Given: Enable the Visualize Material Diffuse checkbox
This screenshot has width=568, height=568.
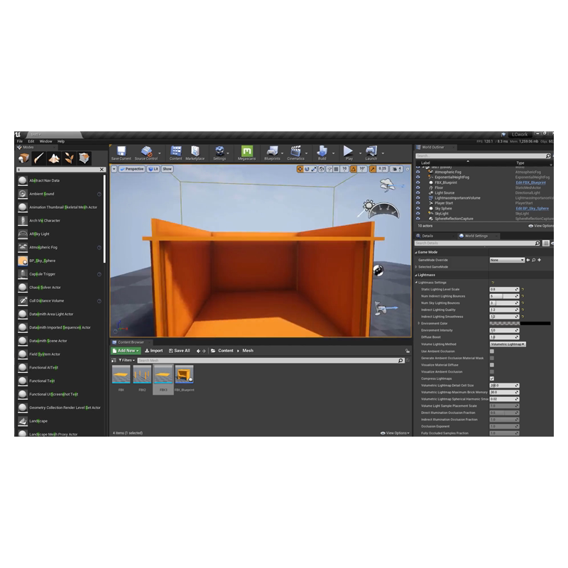Looking at the screenshot, I should 492,365.
